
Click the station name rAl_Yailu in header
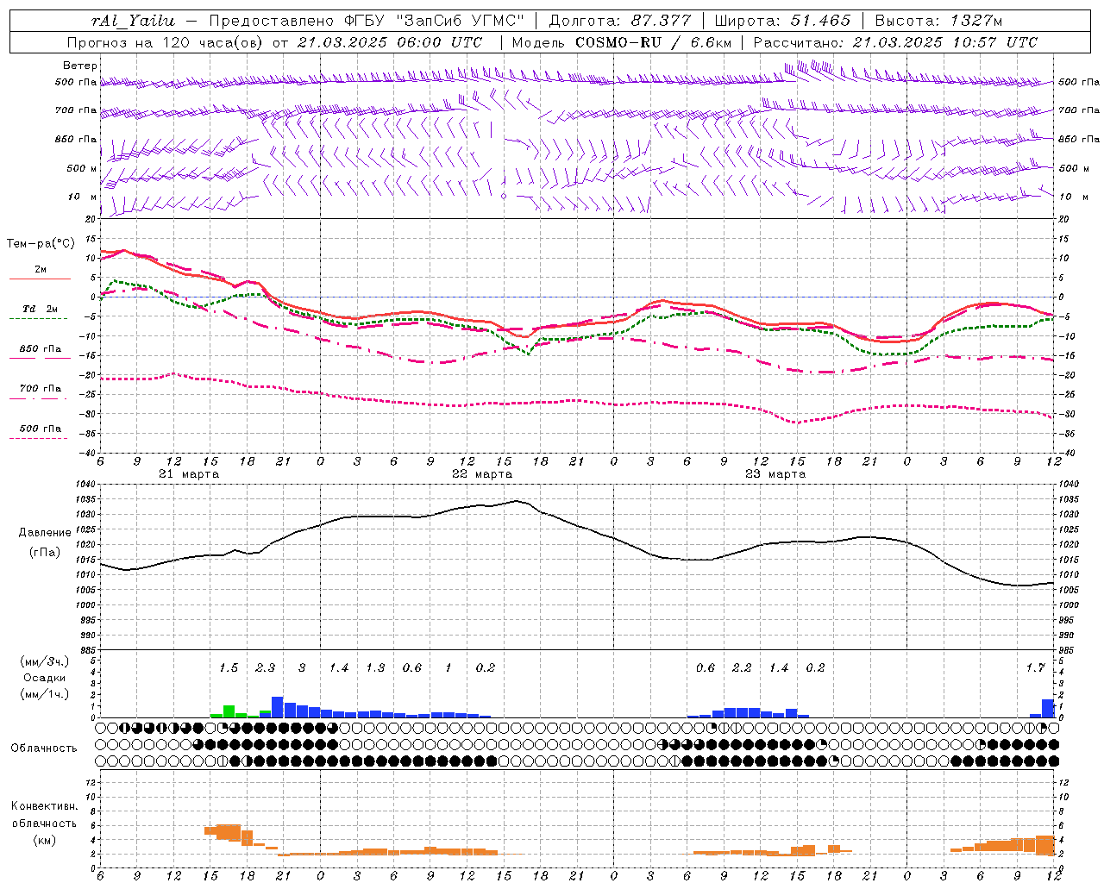click(x=133, y=21)
